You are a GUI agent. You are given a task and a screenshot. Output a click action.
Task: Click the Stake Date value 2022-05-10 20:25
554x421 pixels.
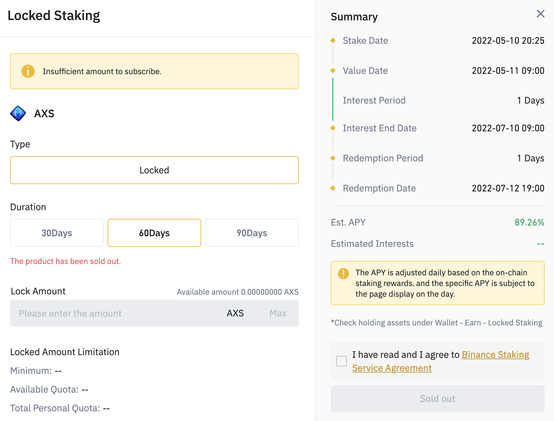[508, 40]
